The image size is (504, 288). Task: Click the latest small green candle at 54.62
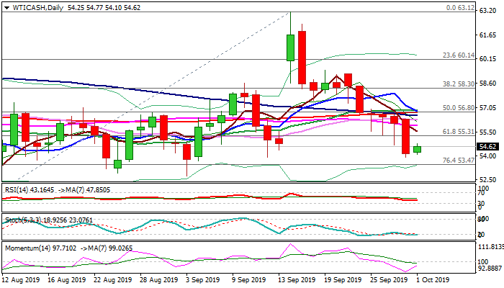coord(417,149)
